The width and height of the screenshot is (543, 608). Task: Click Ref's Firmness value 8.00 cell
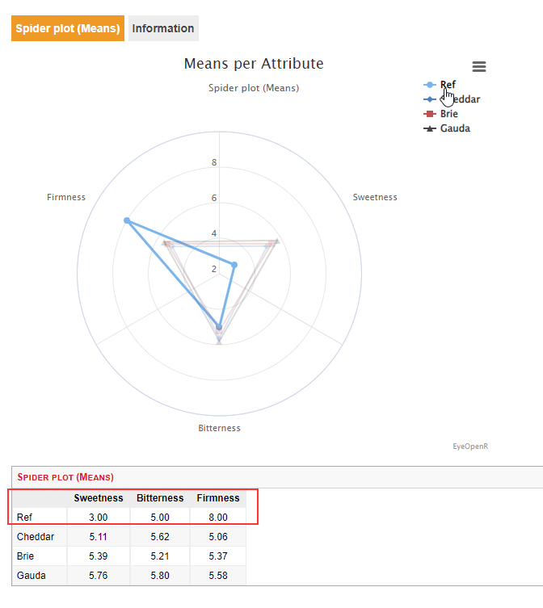coord(218,517)
